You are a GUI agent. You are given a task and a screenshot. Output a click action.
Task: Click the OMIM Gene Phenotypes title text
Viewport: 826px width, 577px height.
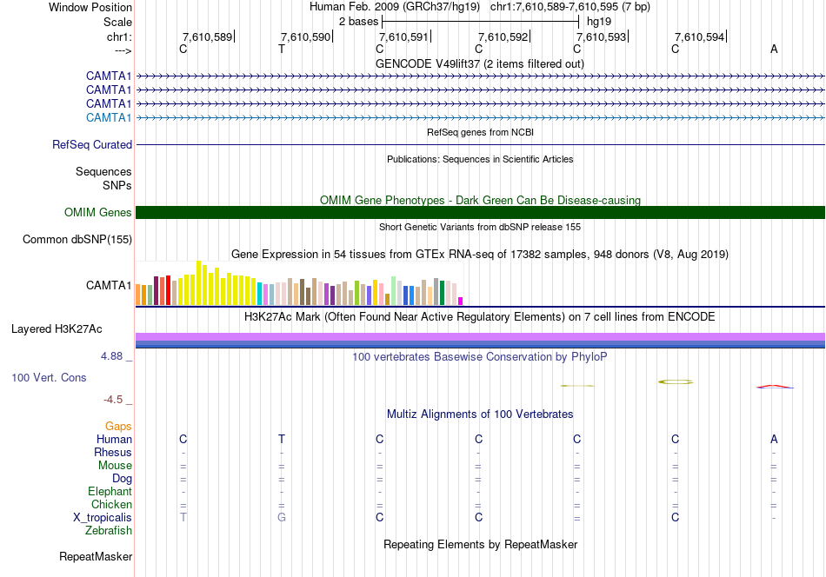[480, 200]
